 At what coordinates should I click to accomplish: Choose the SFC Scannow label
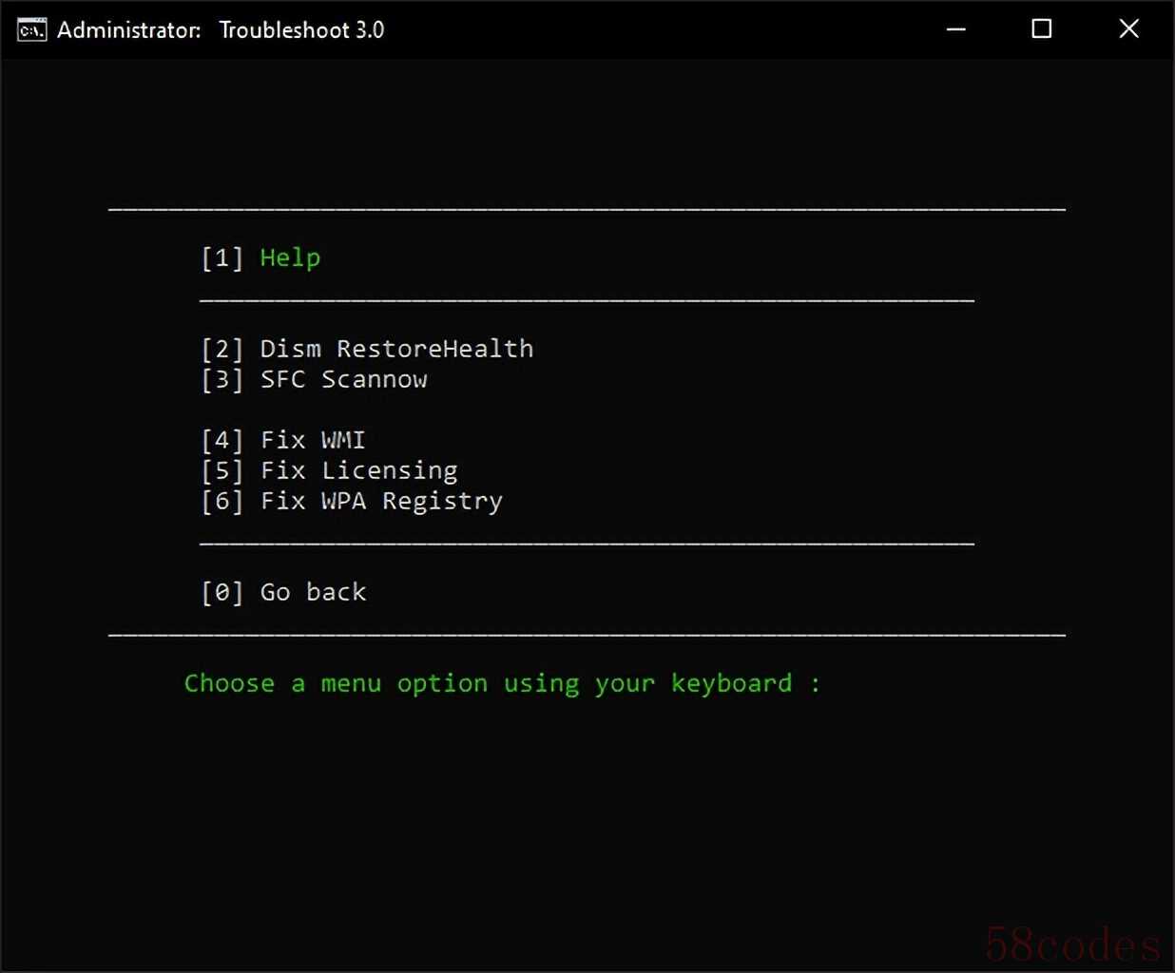coord(343,380)
